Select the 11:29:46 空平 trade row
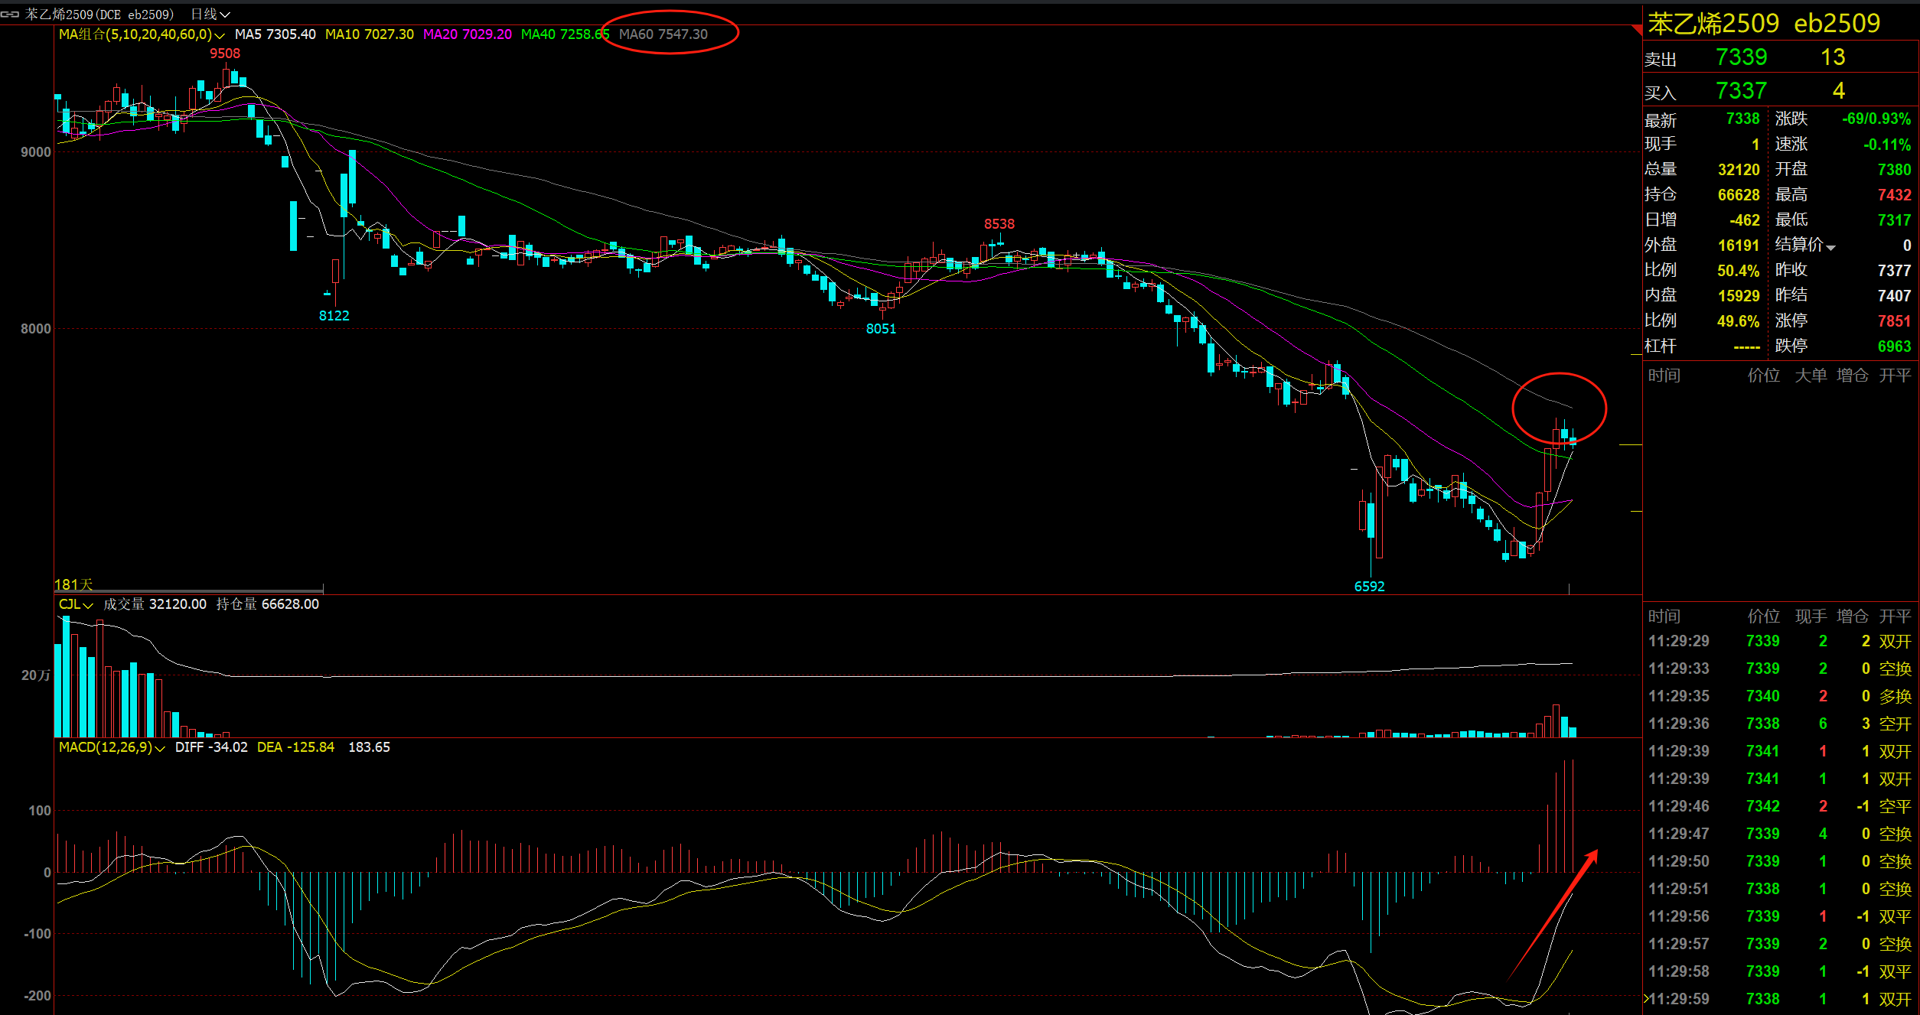This screenshot has width=1920, height=1015. [x=1780, y=807]
